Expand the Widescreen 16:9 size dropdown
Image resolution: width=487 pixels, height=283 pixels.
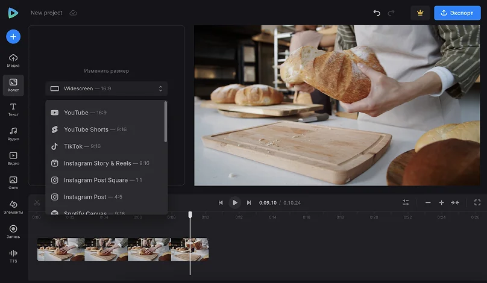[107, 89]
